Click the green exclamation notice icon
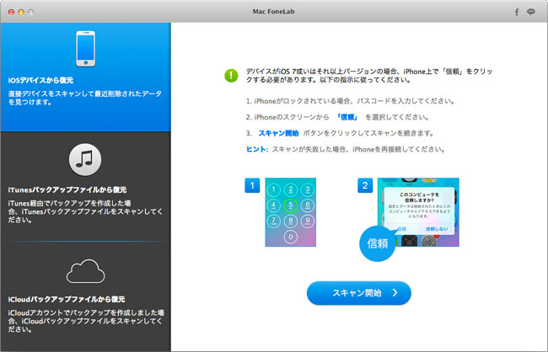 231,76
